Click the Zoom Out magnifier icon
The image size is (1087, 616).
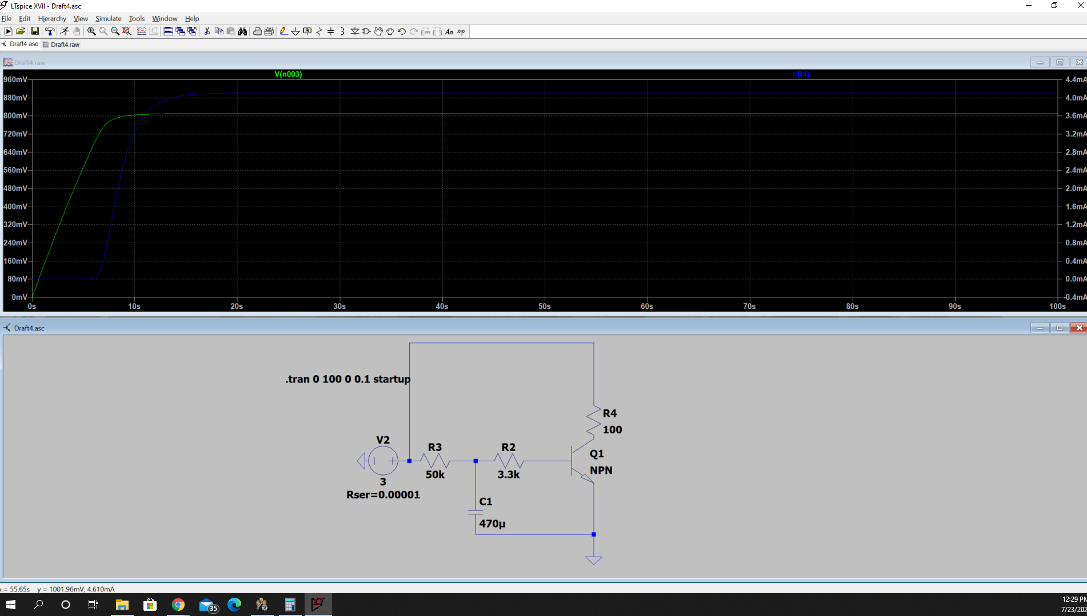[115, 31]
